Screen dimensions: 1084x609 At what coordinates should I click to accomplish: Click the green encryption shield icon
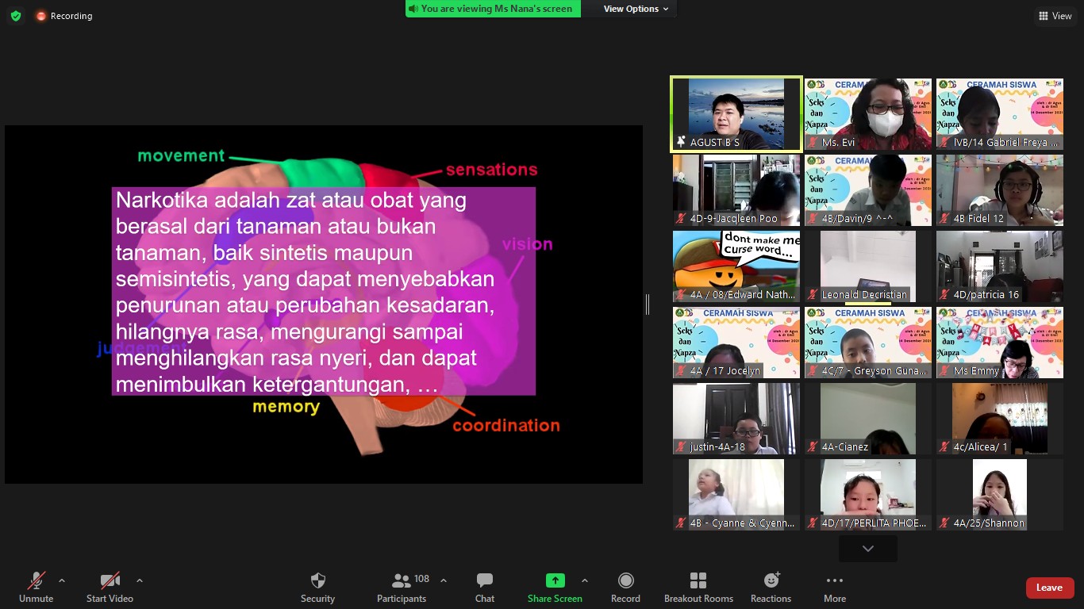pyautogui.click(x=16, y=16)
